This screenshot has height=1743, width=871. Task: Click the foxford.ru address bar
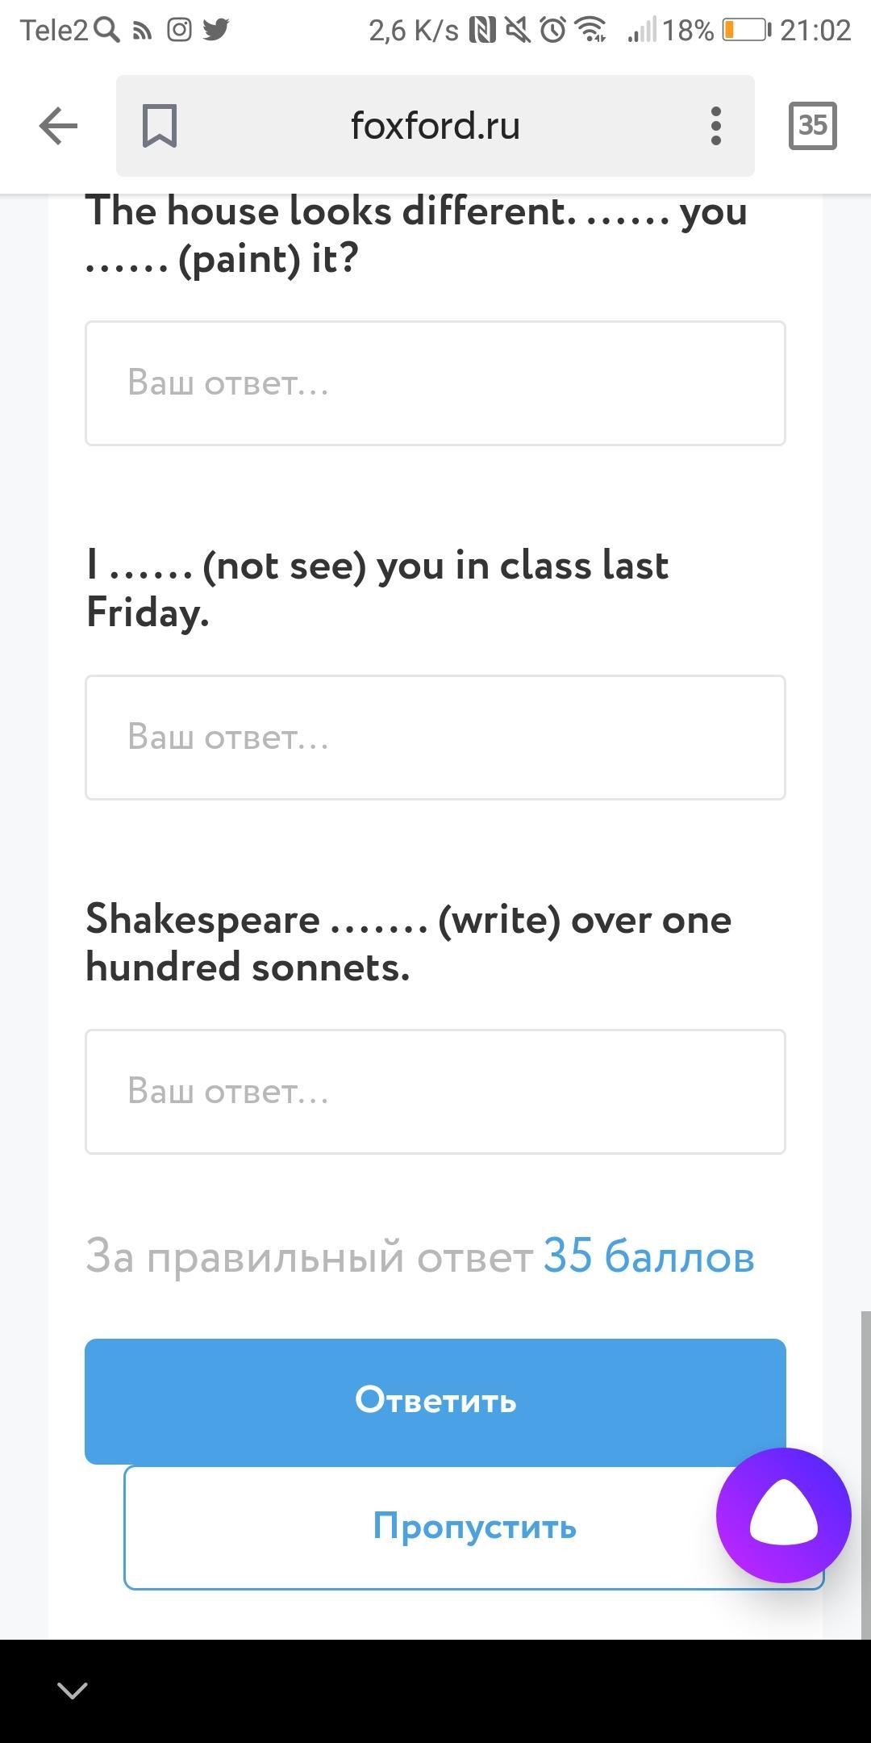435,127
